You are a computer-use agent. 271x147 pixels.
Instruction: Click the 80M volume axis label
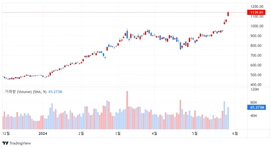tap(253, 103)
